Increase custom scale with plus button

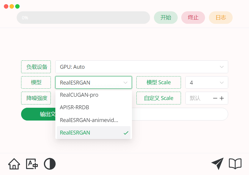click(x=222, y=98)
